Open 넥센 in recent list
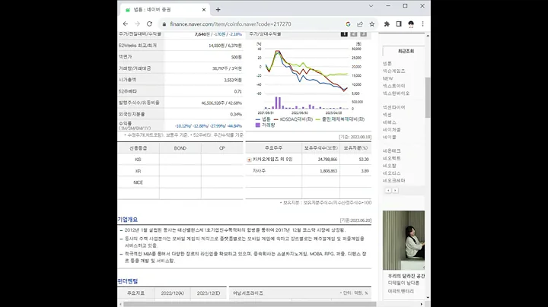 point(387,115)
